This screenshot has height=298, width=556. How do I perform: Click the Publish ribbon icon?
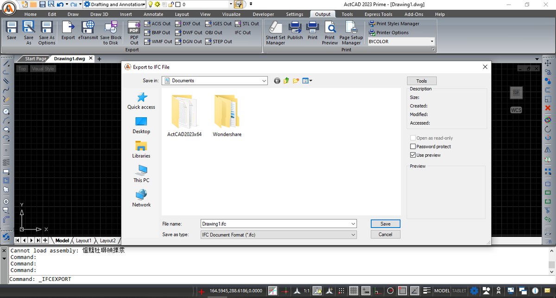point(295,32)
